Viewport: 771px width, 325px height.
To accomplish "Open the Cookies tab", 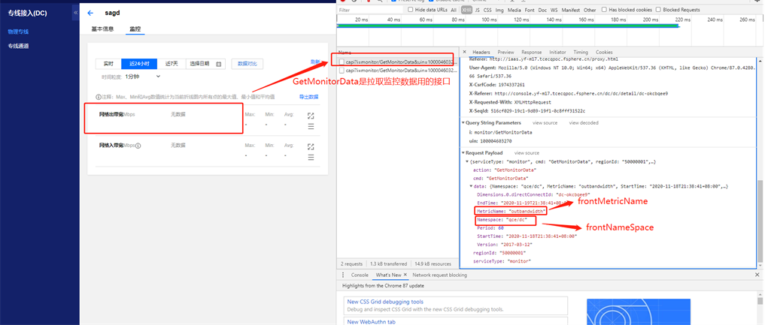I will (x=604, y=52).
